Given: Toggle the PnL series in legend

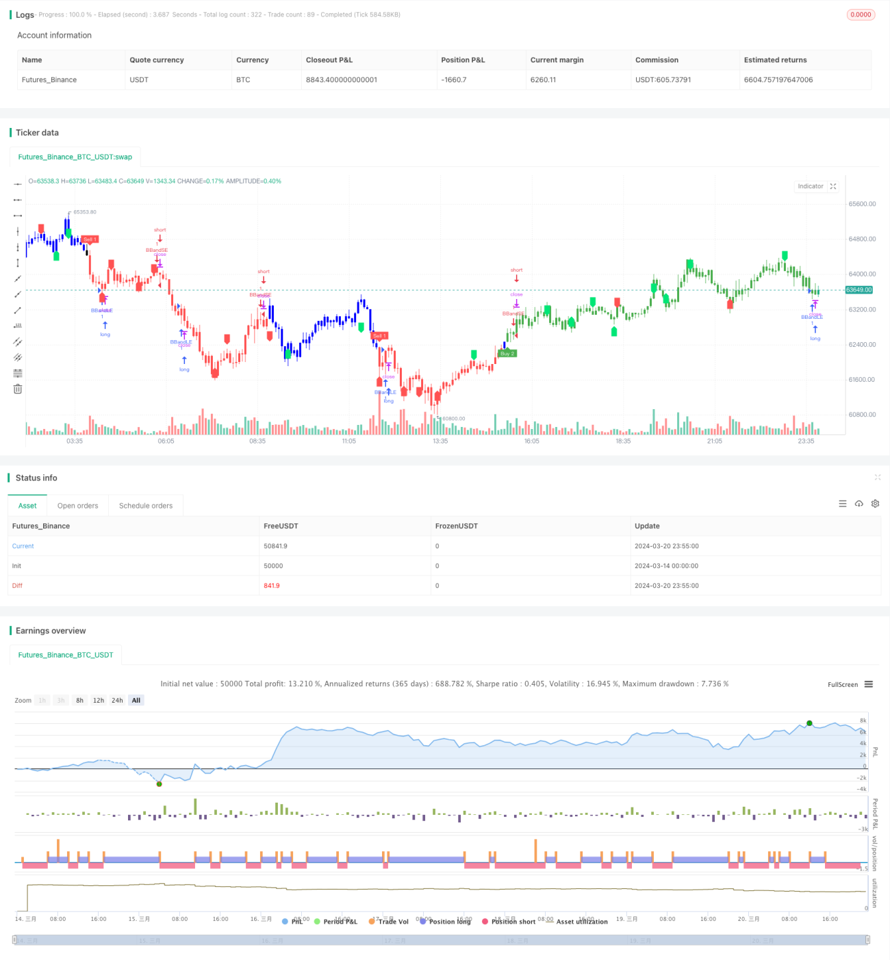Looking at the screenshot, I should point(292,922).
